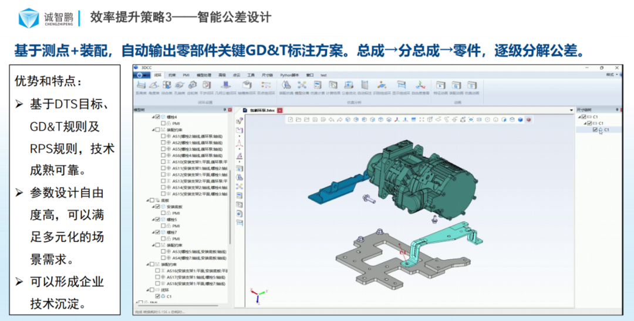
Task: Switch to the PMI ribbon tab
Action: point(186,75)
